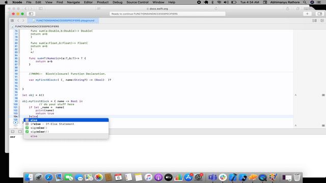Open Reminders from the Dock

point(128,177)
